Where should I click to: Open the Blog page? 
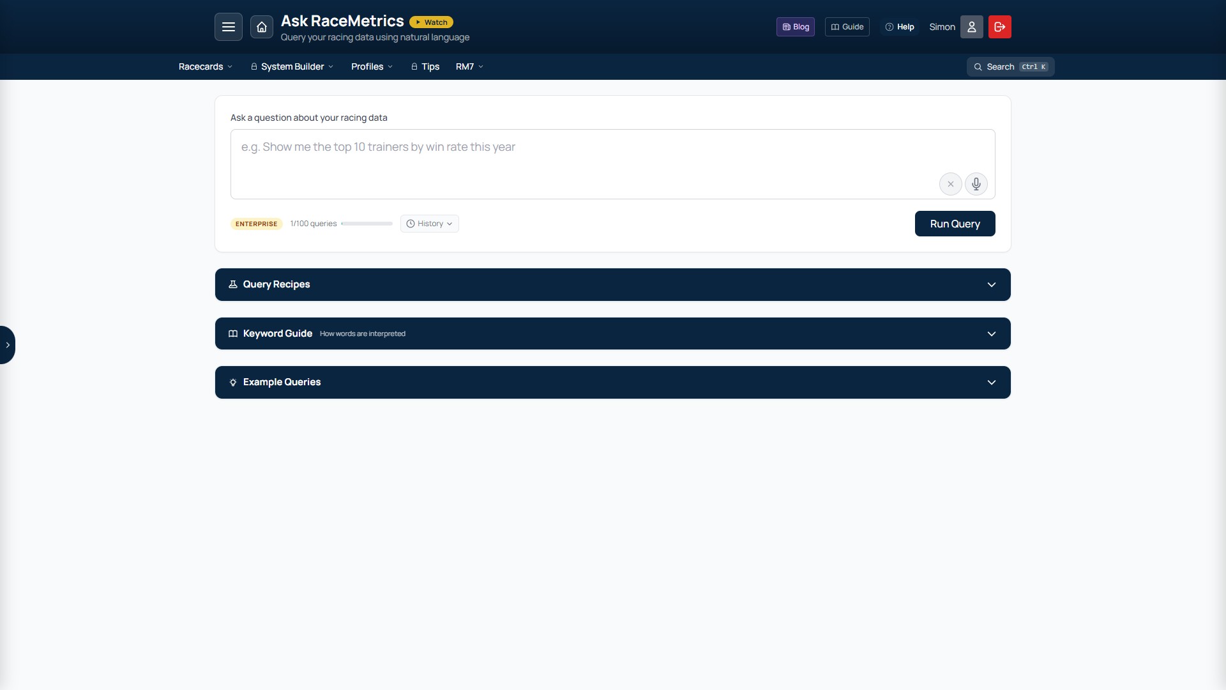(x=796, y=27)
